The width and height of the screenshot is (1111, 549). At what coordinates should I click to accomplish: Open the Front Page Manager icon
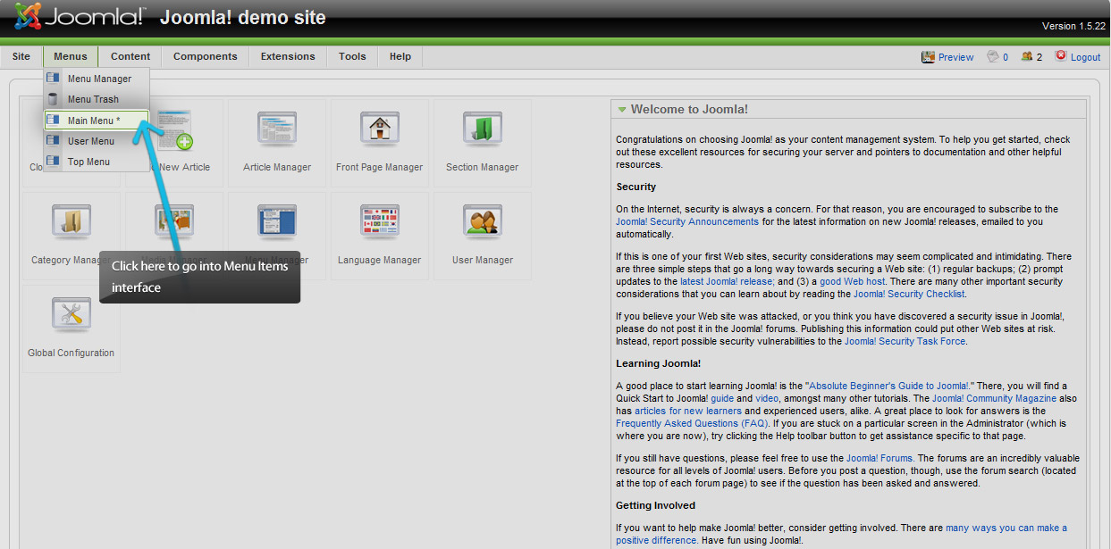click(380, 142)
